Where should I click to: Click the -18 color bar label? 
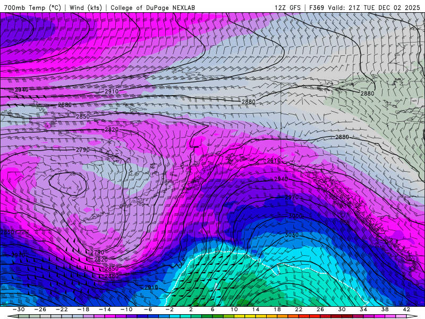(83, 309)
